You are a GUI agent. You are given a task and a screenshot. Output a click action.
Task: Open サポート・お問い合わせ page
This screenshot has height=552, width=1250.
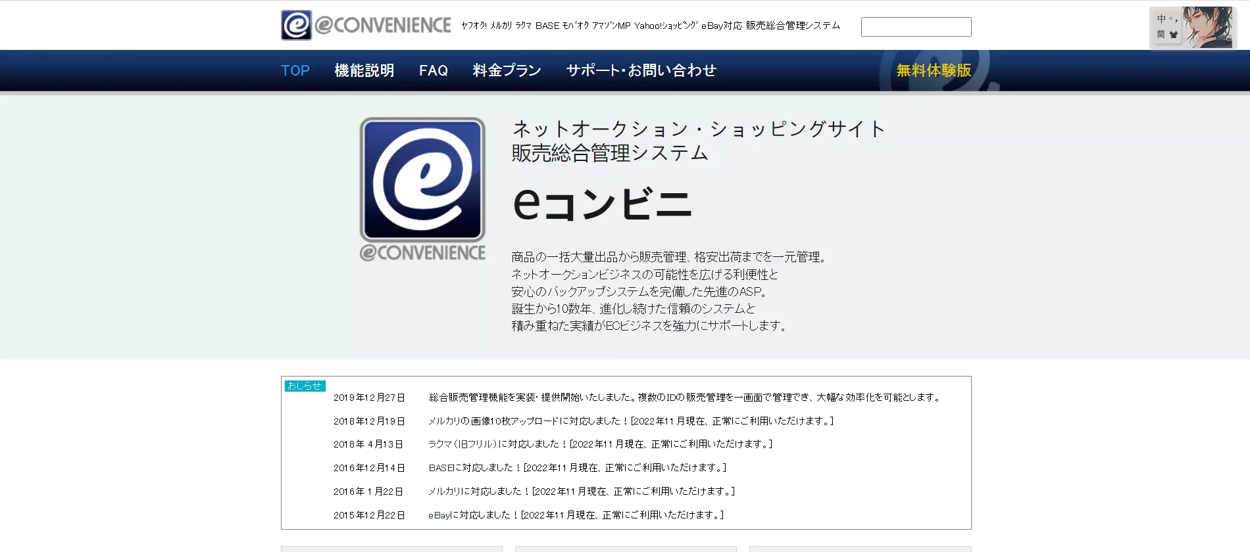(x=641, y=70)
